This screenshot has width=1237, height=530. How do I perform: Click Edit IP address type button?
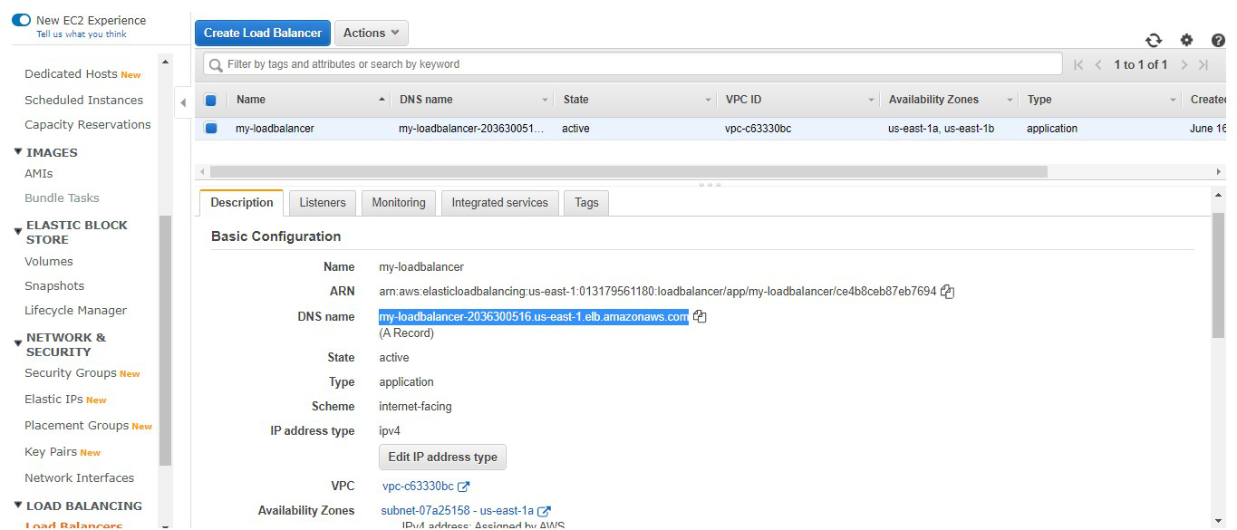coord(442,457)
